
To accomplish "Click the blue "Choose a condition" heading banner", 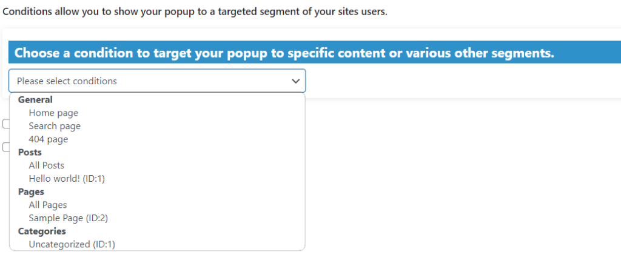I will click(x=284, y=53).
